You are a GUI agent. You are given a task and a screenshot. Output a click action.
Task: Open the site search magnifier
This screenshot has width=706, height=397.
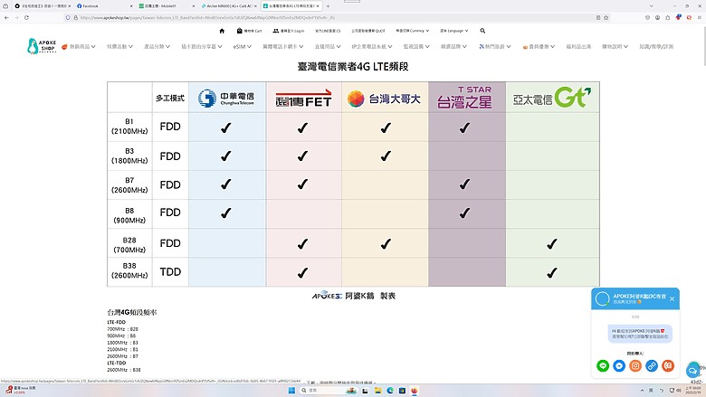[x=482, y=31]
